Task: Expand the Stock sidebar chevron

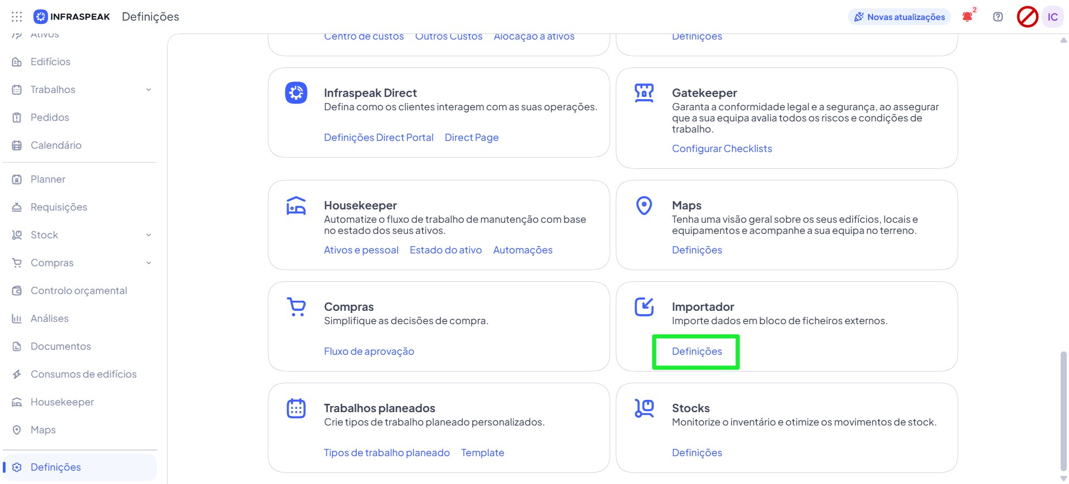Action: 149,235
